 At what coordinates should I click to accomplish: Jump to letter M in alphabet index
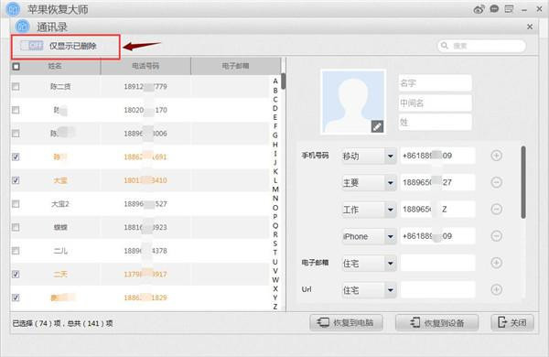(275, 189)
